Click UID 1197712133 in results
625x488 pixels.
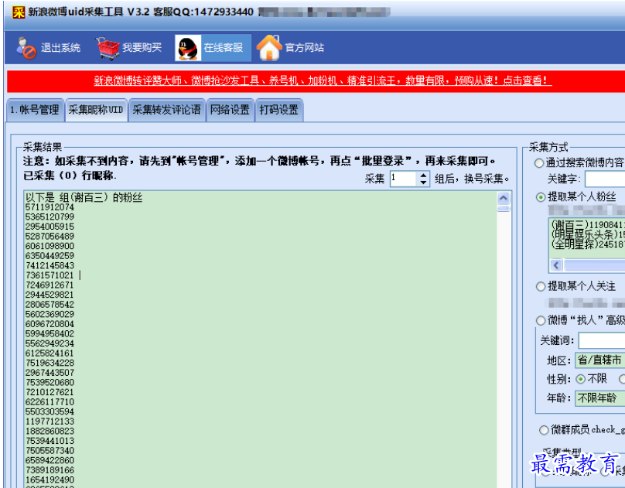pos(50,421)
